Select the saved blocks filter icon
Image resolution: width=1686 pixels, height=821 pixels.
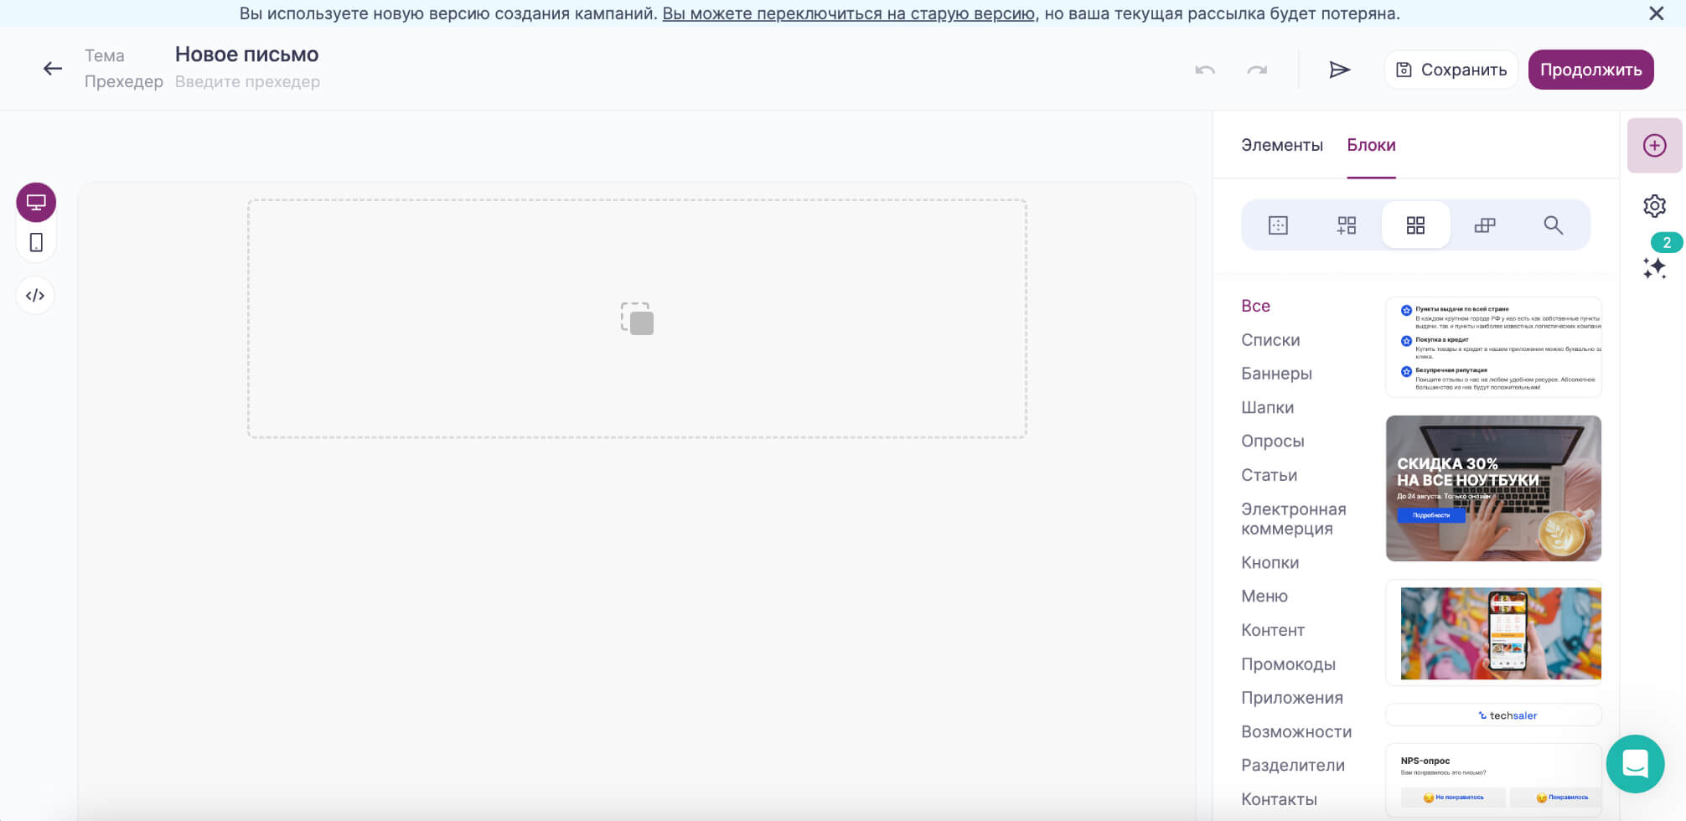pos(1277,225)
